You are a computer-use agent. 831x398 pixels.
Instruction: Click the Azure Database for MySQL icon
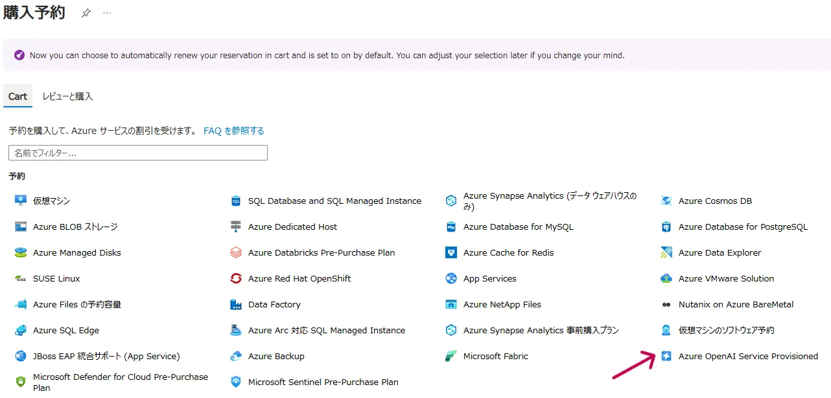click(451, 227)
